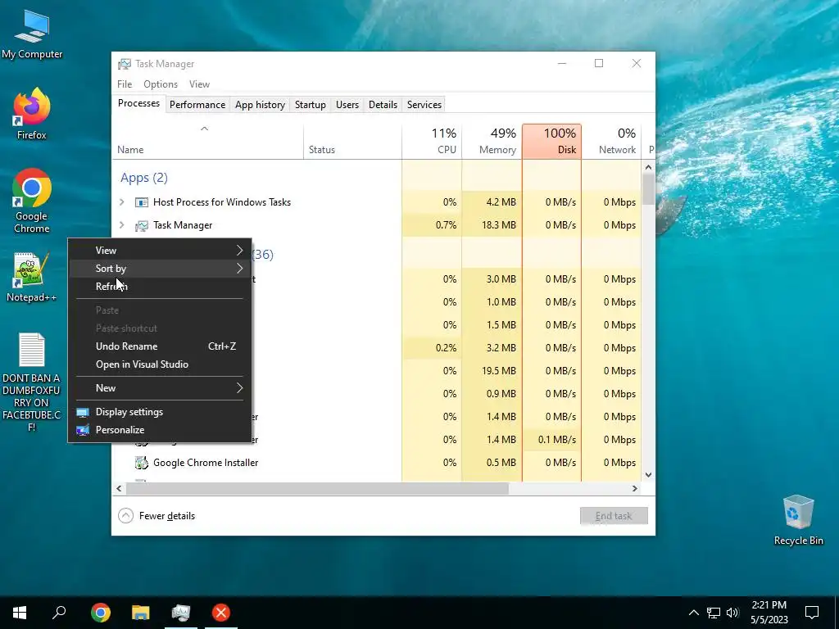Click the vertical scrollbar thumb in Task Manager
Screen dimensions: 839x629
pos(649,189)
